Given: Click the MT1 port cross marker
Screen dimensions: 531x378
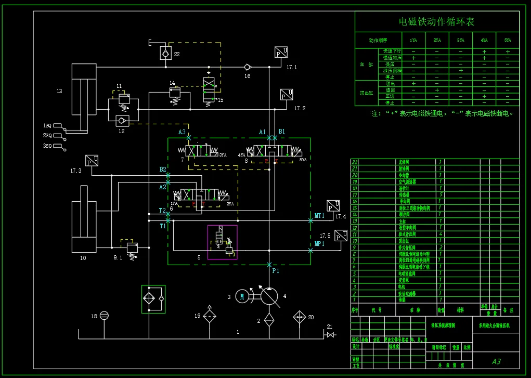Looking at the screenshot, I should coord(310,220).
